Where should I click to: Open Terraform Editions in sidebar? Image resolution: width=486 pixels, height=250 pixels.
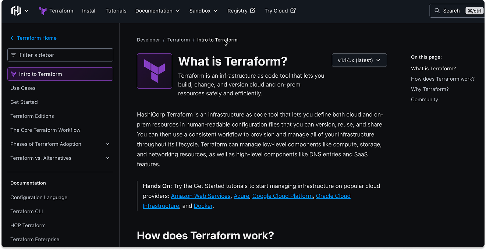tap(32, 116)
